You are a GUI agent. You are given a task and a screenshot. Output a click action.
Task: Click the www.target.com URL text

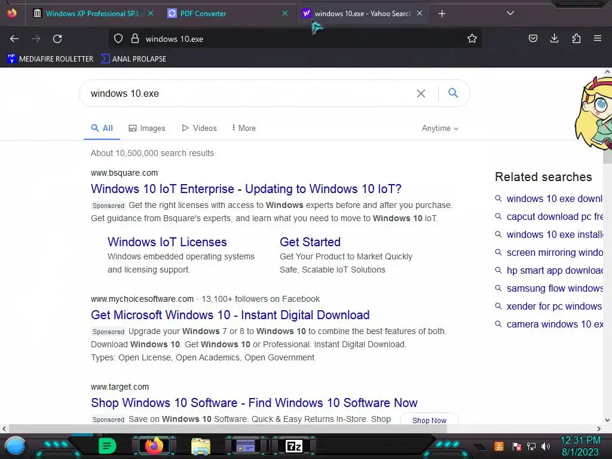coord(120,387)
